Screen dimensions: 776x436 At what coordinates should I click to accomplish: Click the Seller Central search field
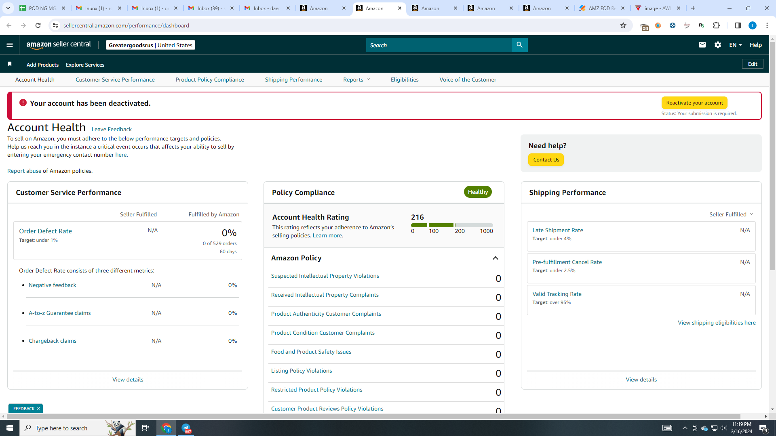pyautogui.click(x=439, y=45)
